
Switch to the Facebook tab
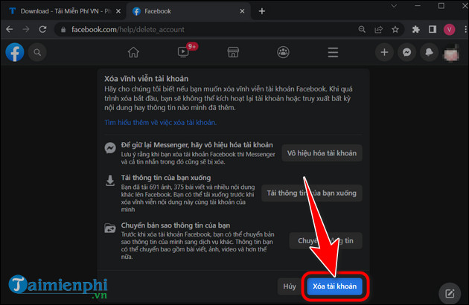(x=188, y=11)
